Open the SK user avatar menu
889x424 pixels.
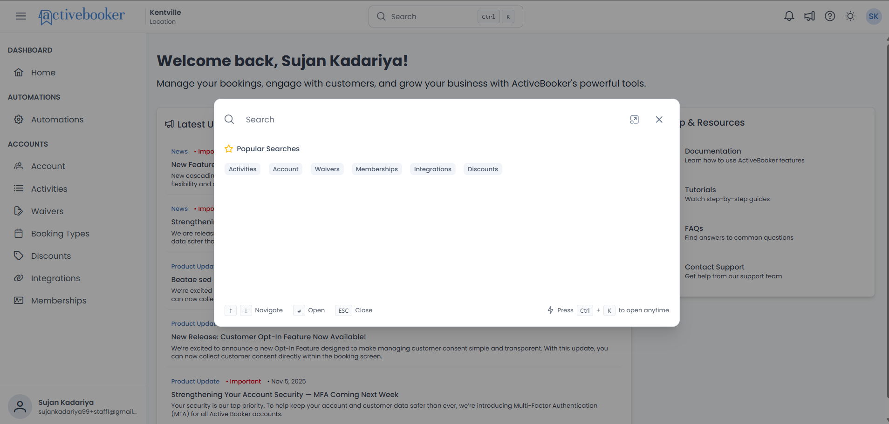coord(874,16)
